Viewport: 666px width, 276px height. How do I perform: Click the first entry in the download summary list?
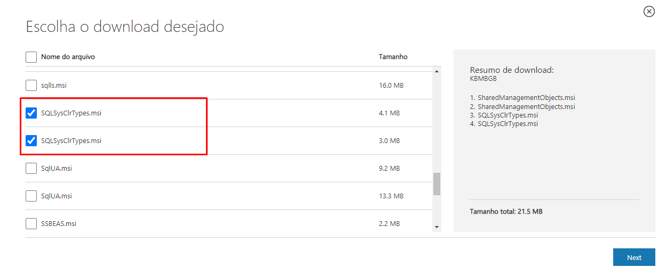click(x=522, y=98)
